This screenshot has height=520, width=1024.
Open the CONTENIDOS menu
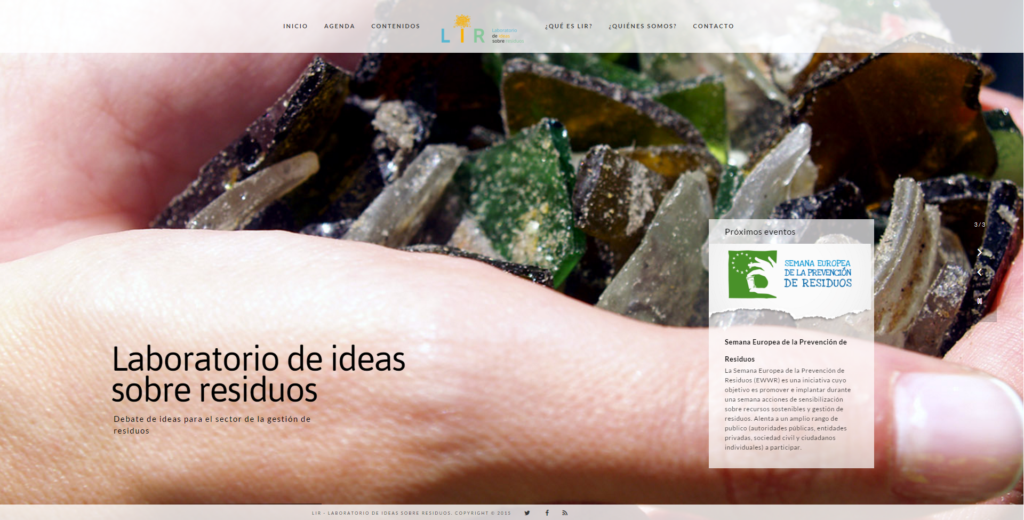[395, 26]
